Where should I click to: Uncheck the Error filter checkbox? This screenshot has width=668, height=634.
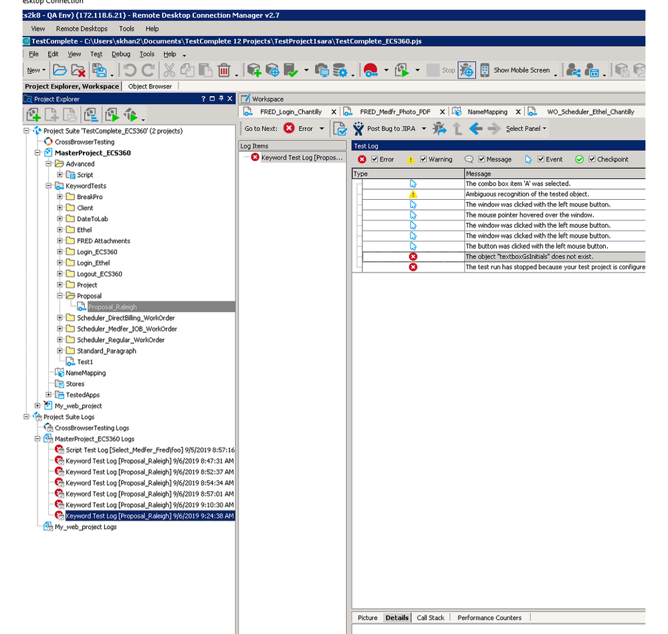pos(374,160)
